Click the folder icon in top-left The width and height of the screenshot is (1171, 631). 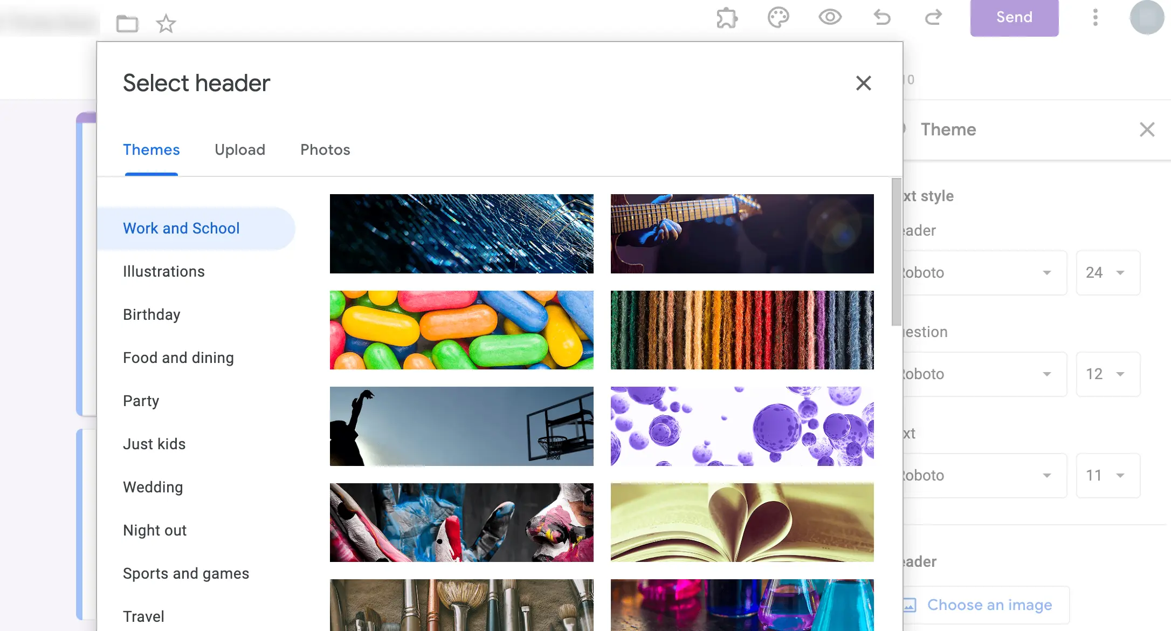tap(126, 23)
